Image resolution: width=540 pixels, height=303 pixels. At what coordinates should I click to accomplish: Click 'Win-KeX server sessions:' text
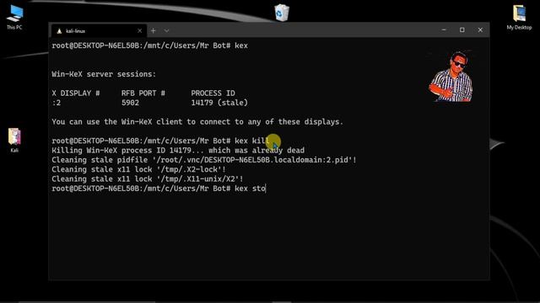pyautogui.click(x=104, y=74)
